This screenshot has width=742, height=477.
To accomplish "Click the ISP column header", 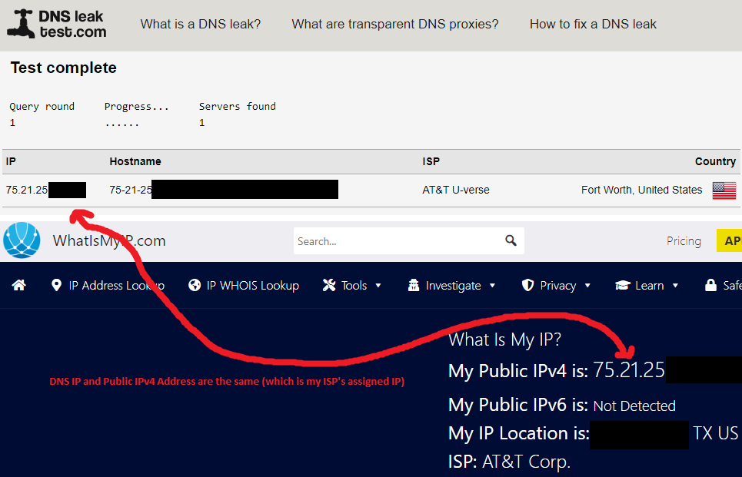I will [x=431, y=161].
